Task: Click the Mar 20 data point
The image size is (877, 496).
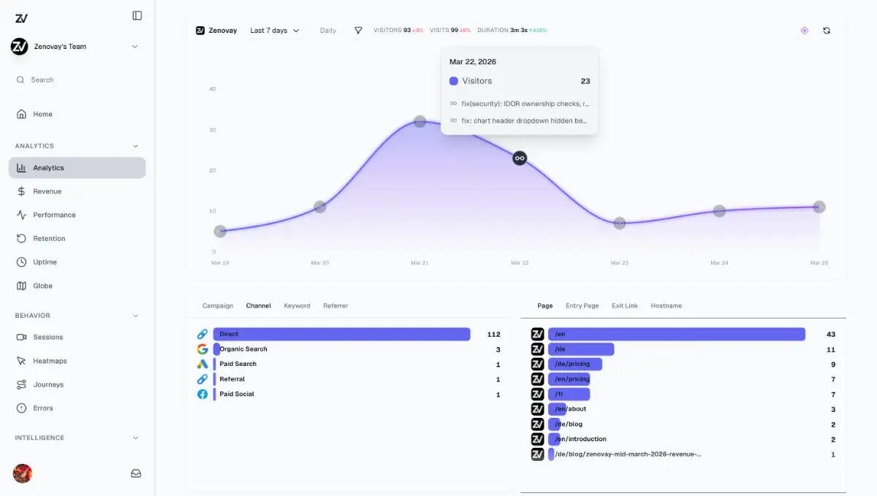Action: pyautogui.click(x=319, y=207)
